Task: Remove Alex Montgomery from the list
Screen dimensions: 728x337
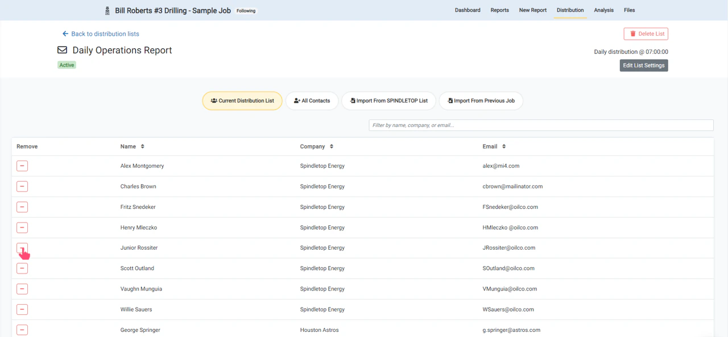Action: click(22, 166)
